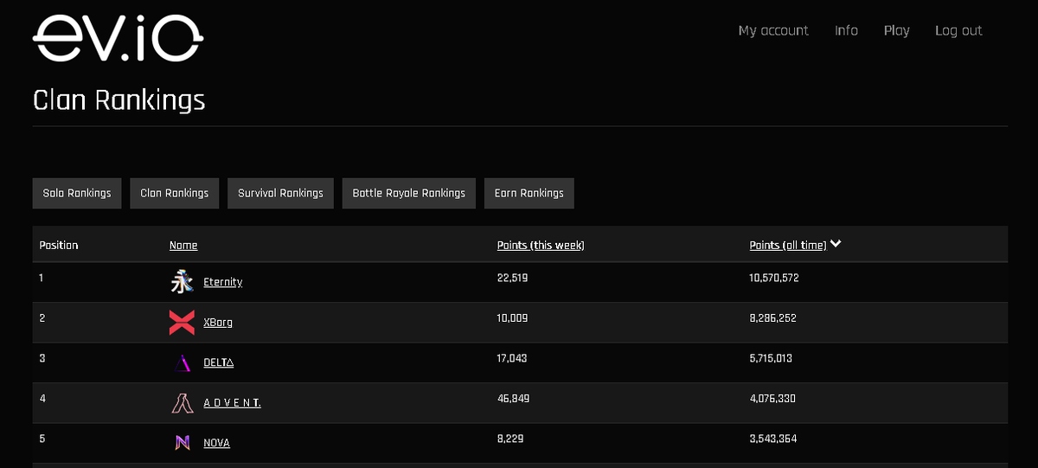Image resolution: width=1038 pixels, height=468 pixels.
Task: Click position number 2 in XBorg row
Action: [42, 318]
